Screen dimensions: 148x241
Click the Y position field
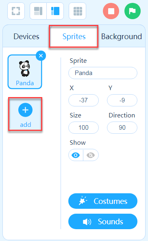[122, 100]
